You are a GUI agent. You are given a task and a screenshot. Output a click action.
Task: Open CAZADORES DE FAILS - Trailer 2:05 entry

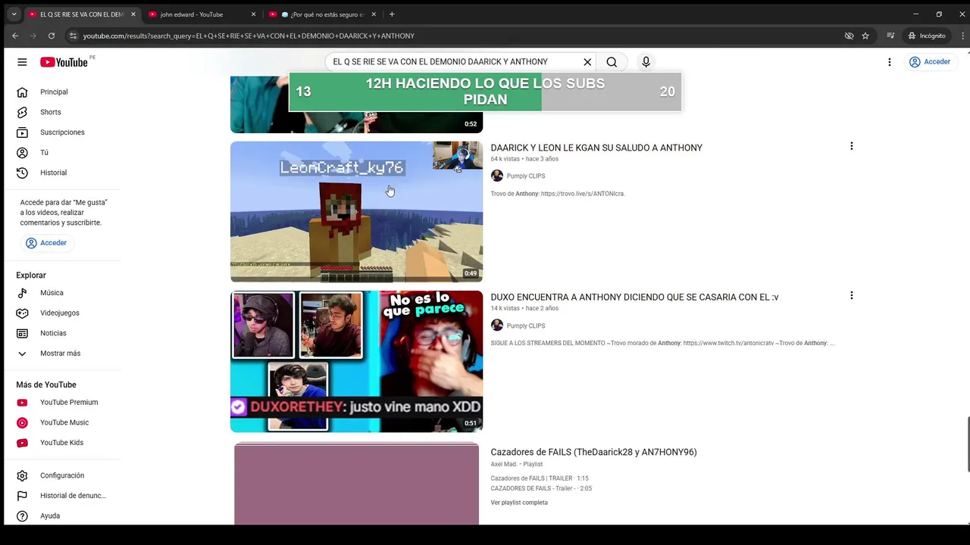tap(541, 488)
